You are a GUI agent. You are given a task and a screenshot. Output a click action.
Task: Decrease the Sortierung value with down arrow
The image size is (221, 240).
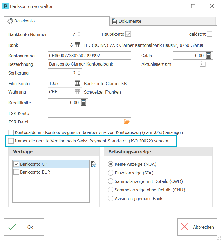coord(79,75)
